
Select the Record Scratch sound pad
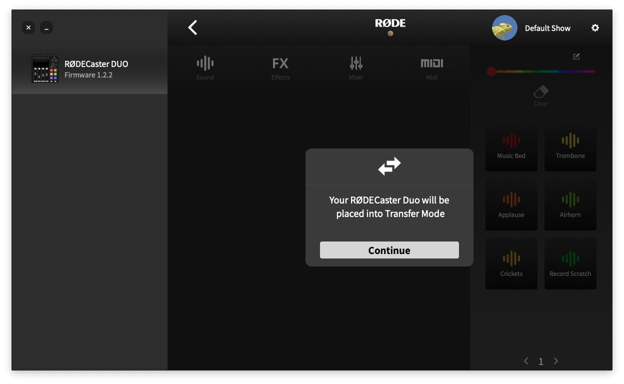(x=570, y=264)
